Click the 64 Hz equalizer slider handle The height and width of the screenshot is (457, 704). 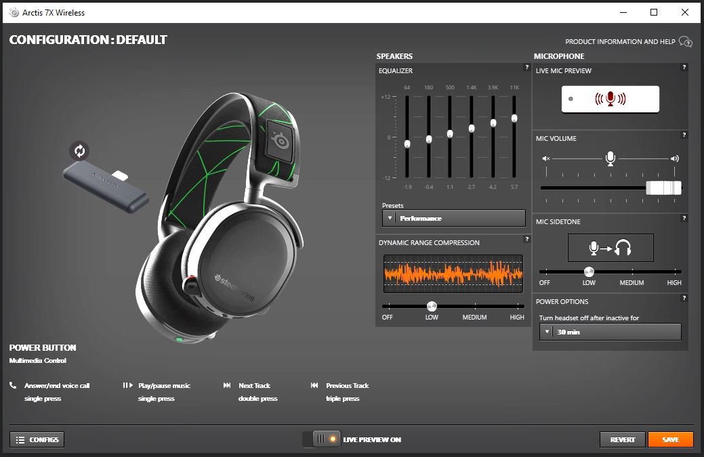(407, 144)
